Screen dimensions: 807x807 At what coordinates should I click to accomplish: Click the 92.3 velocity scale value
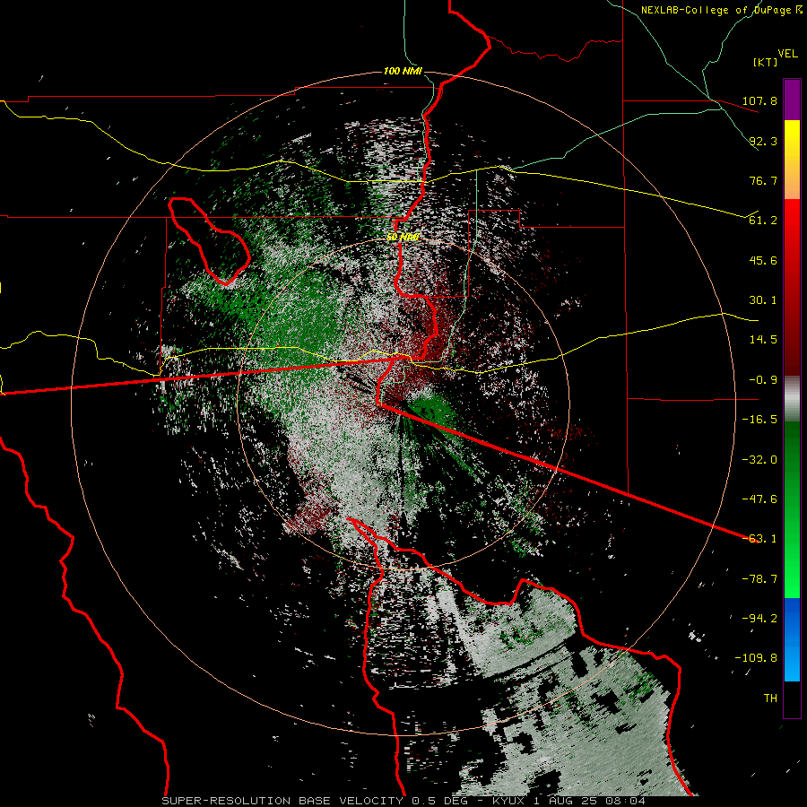[x=763, y=141]
